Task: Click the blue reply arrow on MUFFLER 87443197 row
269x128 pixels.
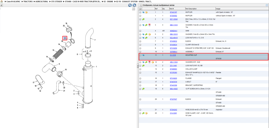Action: tap(143, 12)
